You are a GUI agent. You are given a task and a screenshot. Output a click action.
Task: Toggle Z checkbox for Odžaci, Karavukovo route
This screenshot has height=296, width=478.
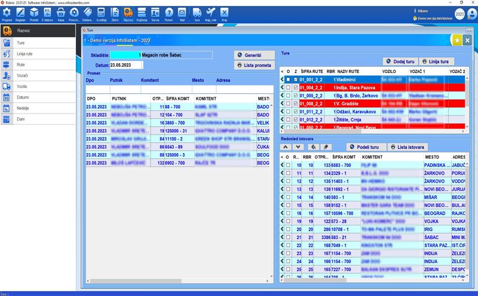pos(295,111)
